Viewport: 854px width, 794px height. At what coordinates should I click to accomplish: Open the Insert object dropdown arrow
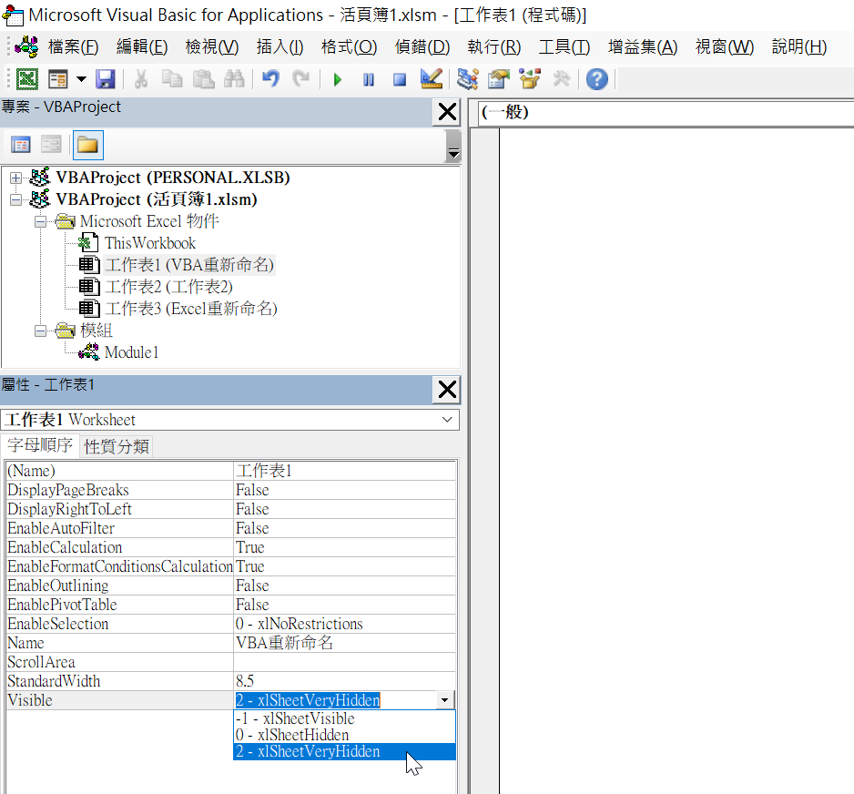coord(81,79)
